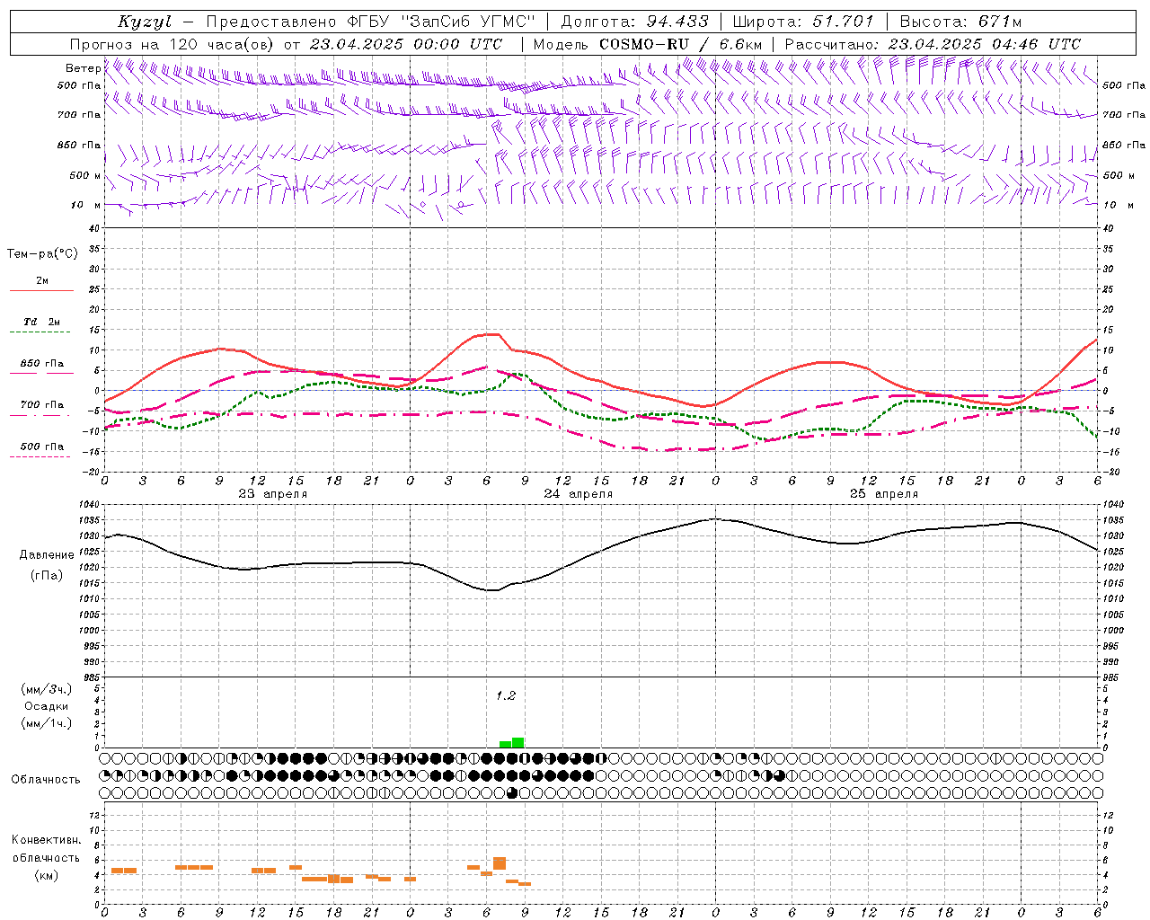1150x920 pixels.
Task: Click the station name "Kyzyl" in header
Action: pyautogui.click(x=145, y=22)
